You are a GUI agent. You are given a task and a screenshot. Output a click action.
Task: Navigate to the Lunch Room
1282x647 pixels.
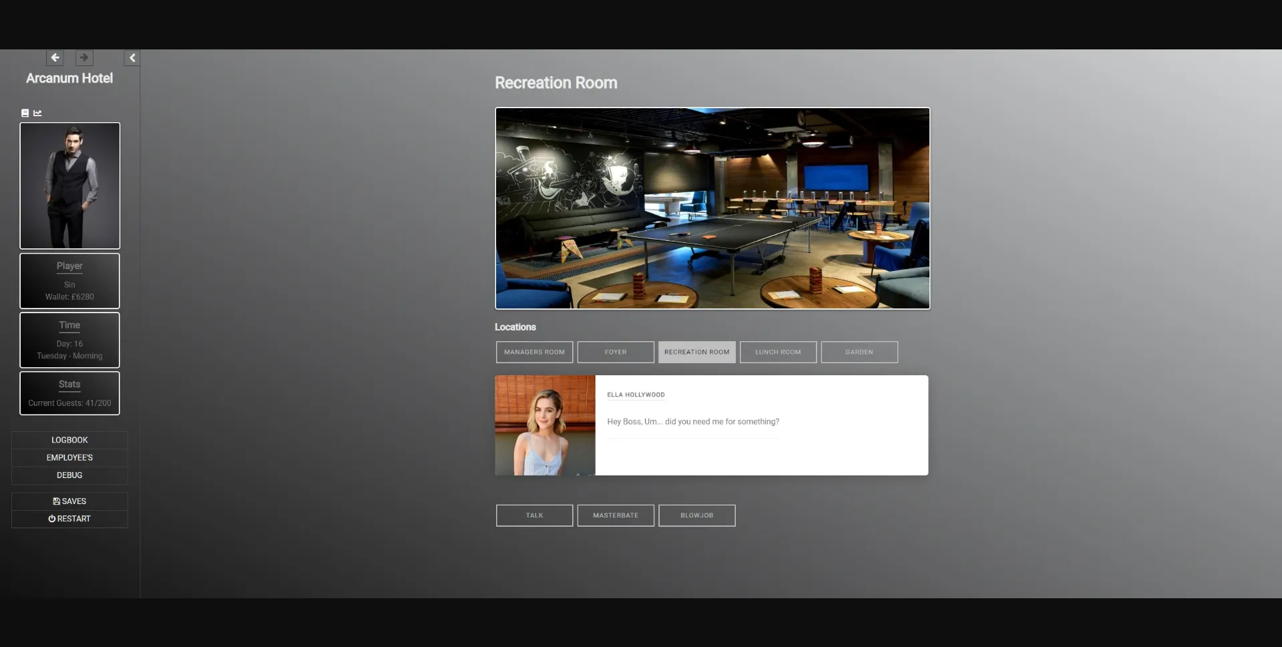778,352
